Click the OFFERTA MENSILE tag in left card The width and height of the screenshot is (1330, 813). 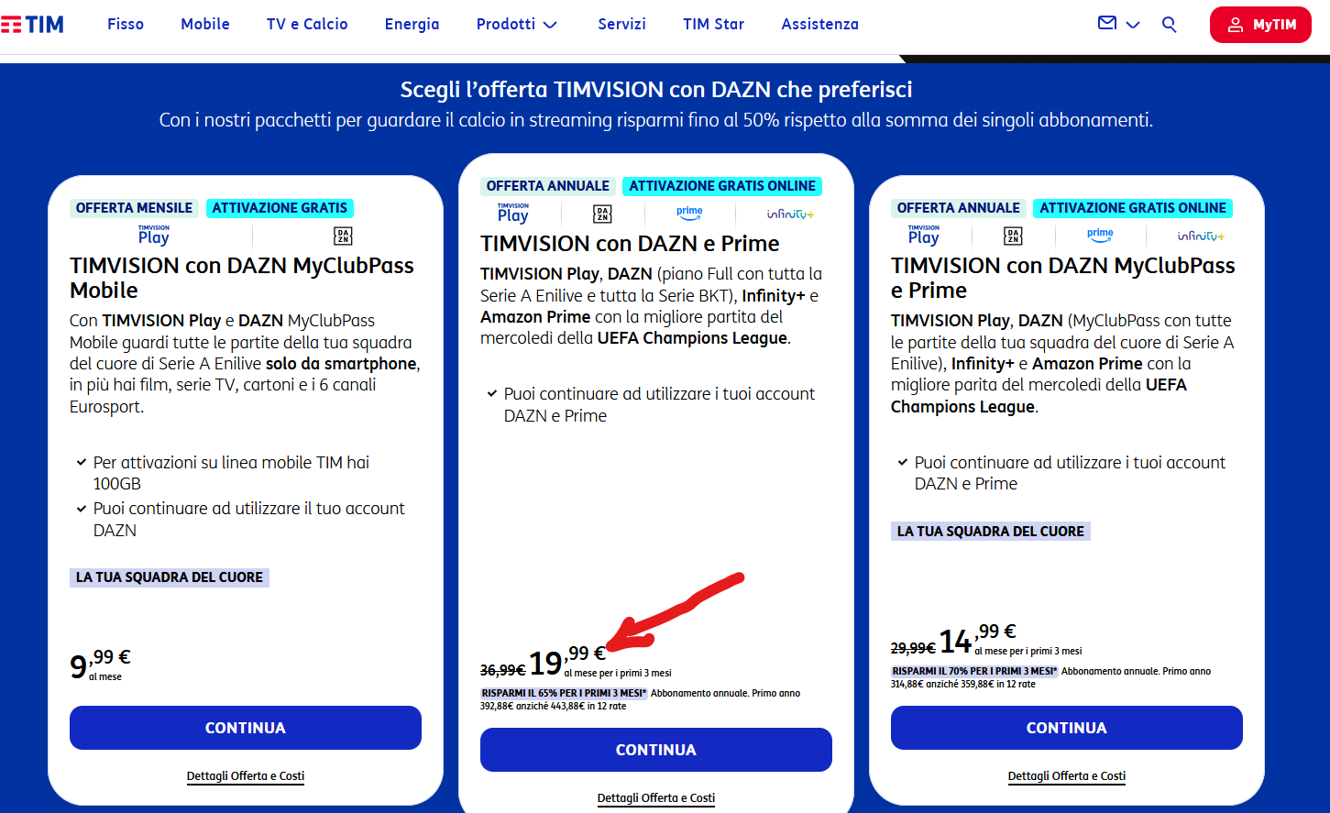click(x=135, y=208)
